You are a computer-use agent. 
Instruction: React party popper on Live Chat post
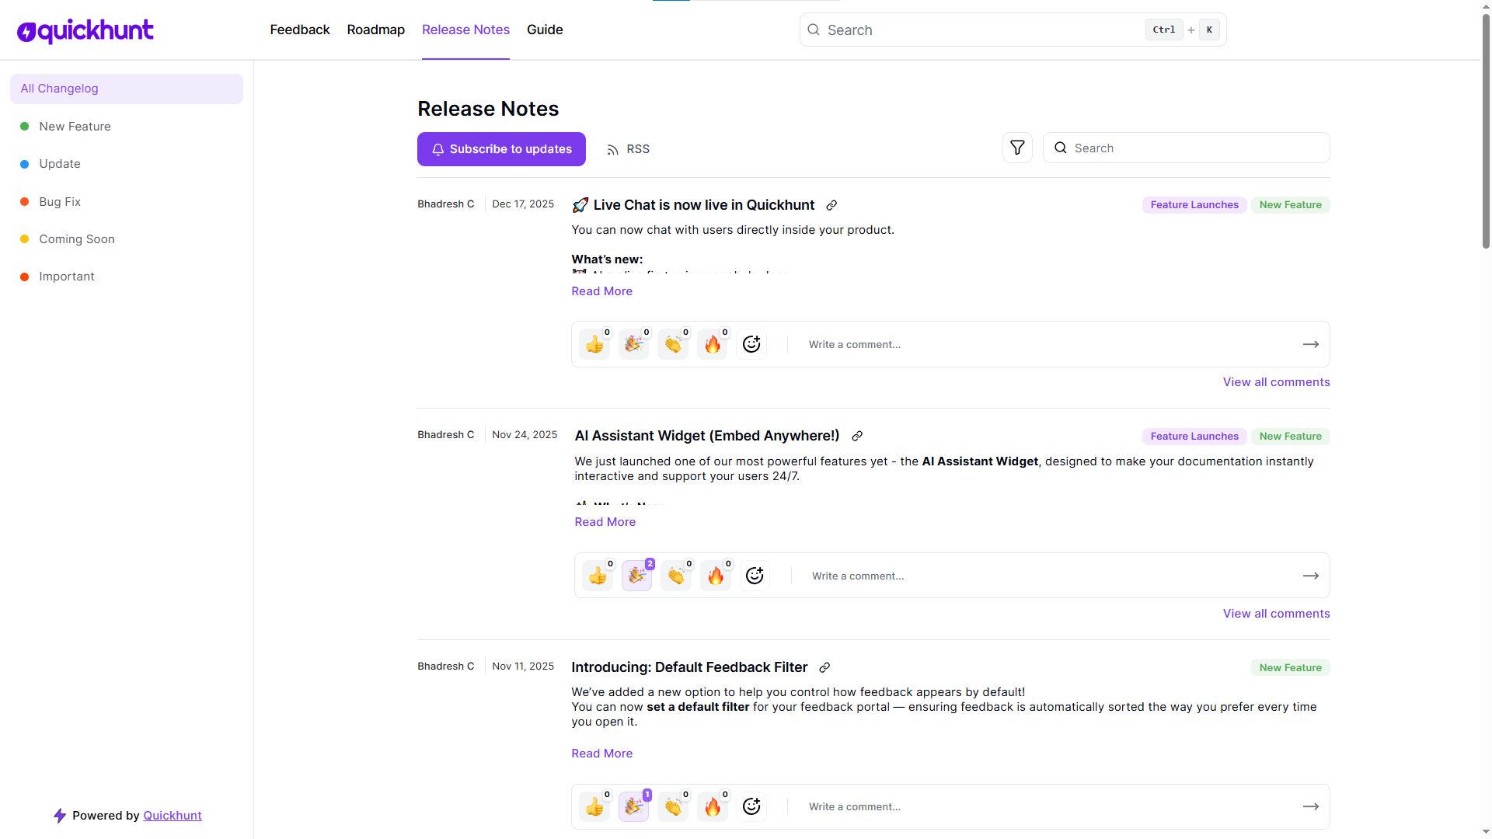pos(633,344)
